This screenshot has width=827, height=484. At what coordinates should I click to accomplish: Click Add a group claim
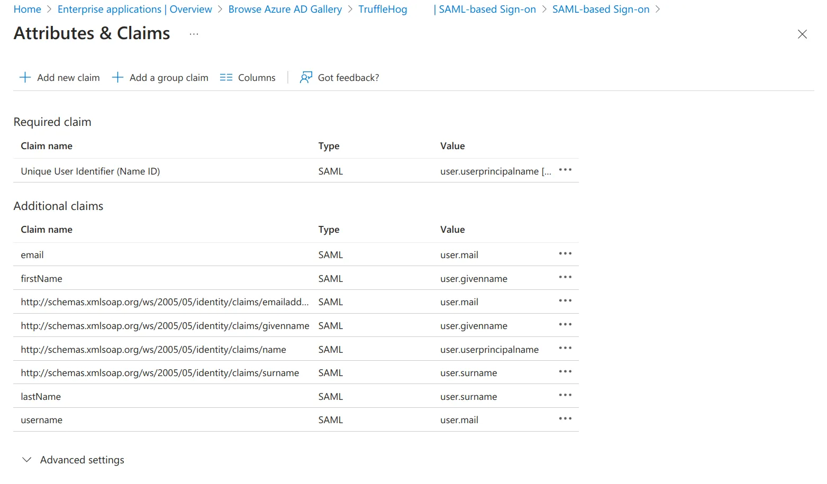tap(160, 78)
